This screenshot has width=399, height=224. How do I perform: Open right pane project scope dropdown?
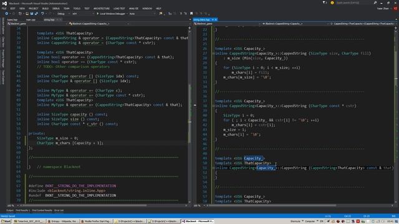(x=227, y=24)
